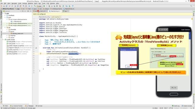
Task: Click the Help question mark icon
Action: (x=73, y=6)
